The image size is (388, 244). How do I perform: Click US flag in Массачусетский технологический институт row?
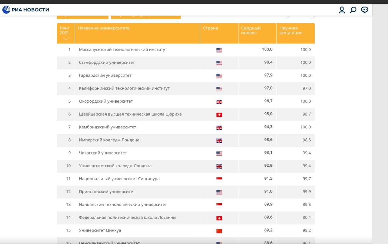pos(219,50)
